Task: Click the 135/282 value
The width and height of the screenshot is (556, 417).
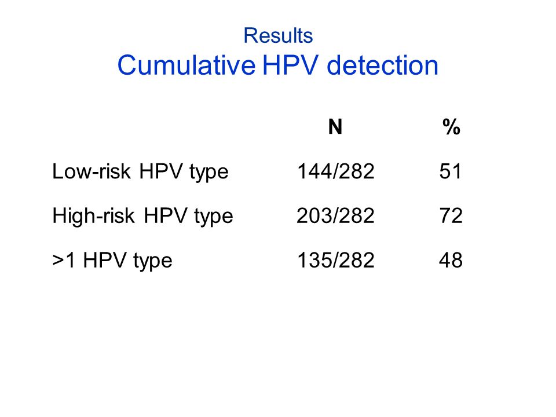Action: point(336,260)
